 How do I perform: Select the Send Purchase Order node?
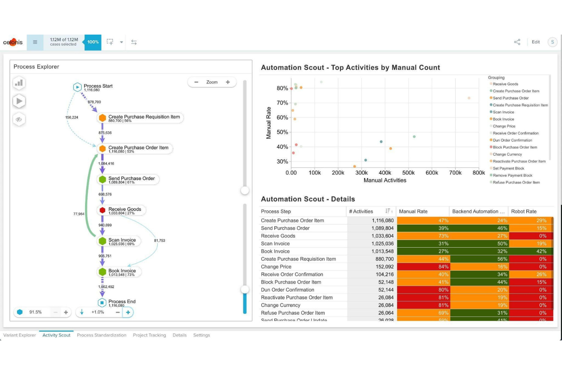tap(128, 179)
